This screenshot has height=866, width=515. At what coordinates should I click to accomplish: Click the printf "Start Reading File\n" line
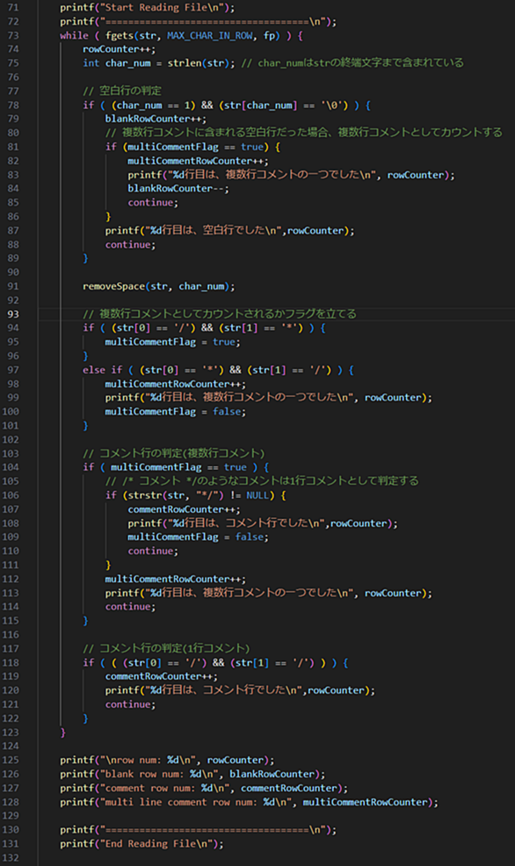[x=148, y=8]
